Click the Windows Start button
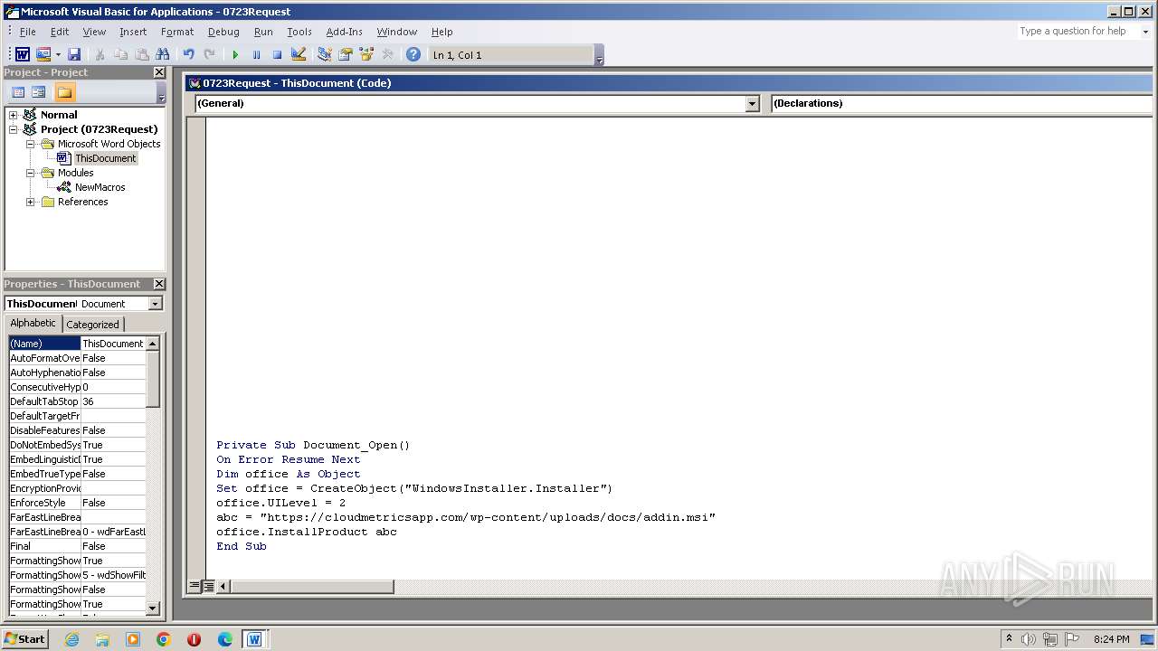The width and height of the screenshot is (1158, 651). (x=25, y=638)
